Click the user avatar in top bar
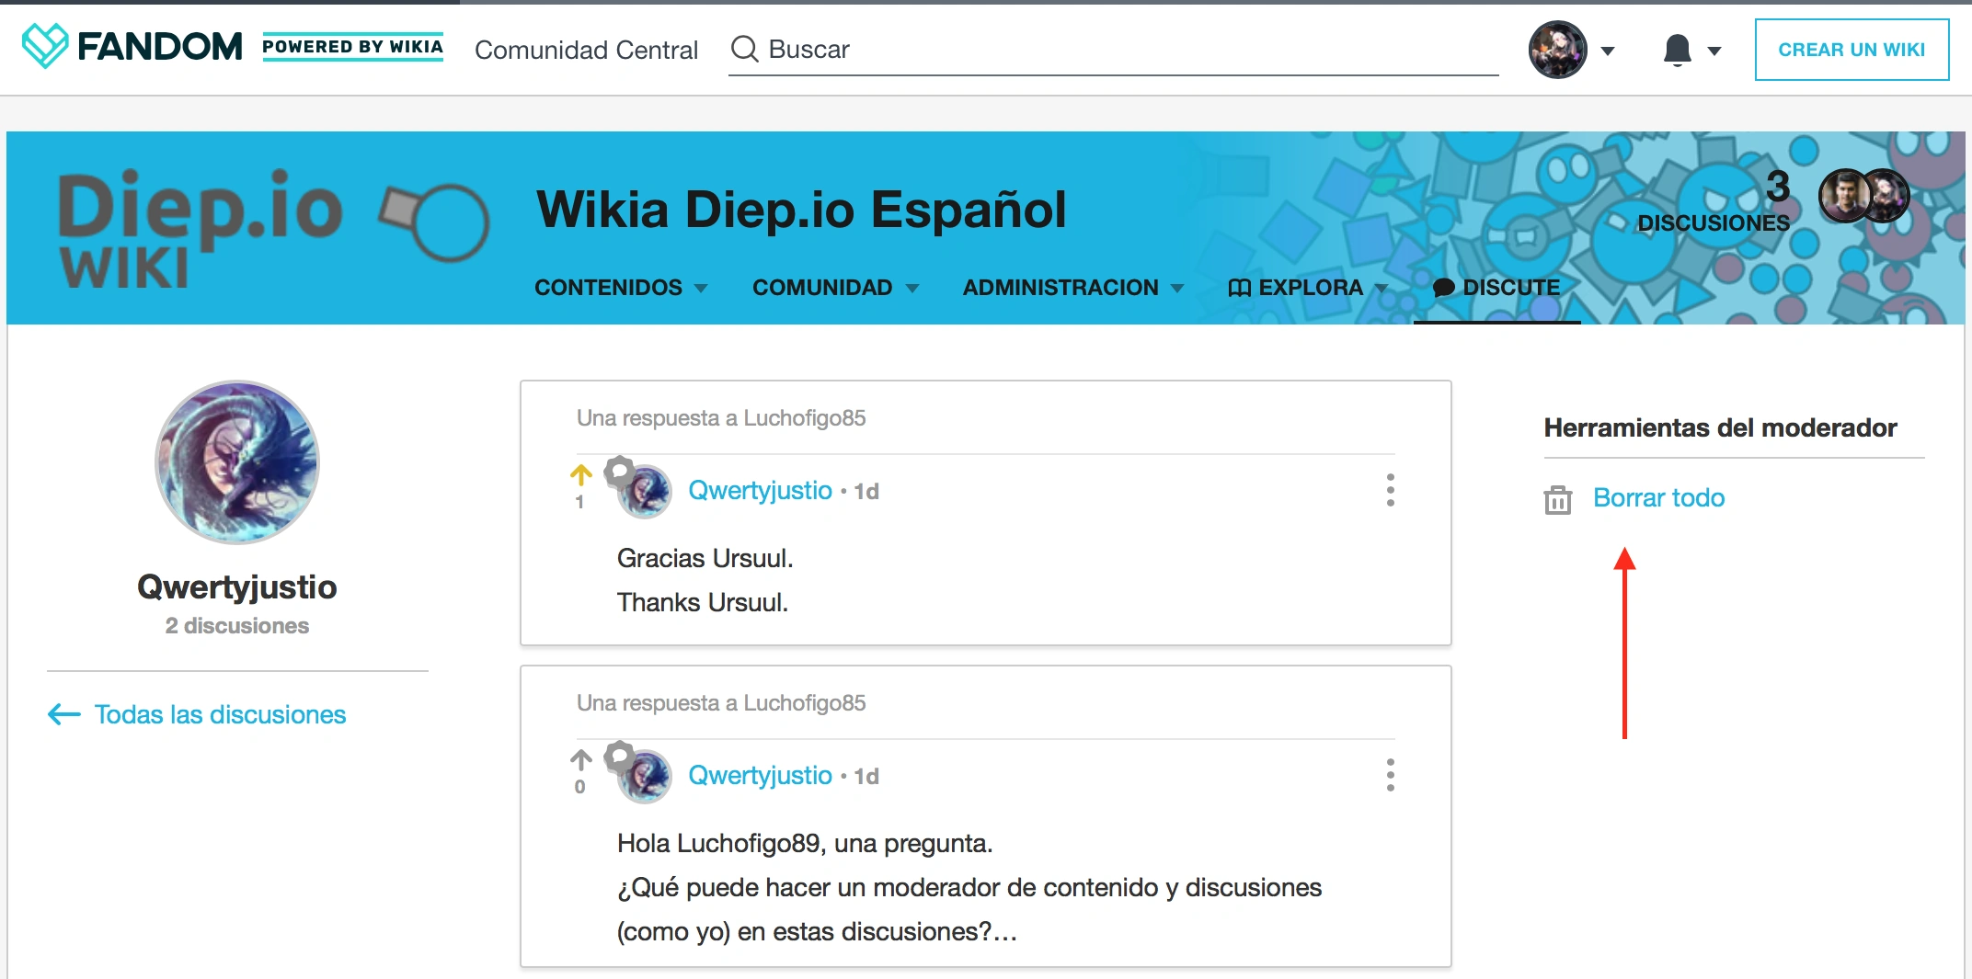The height and width of the screenshot is (979, 1972). pyautogui.click(x=1558, y=50)
